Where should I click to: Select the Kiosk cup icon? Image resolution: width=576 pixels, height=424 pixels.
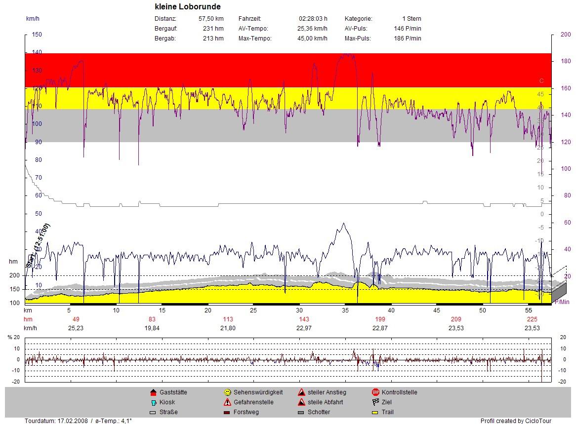pos(153,402)
